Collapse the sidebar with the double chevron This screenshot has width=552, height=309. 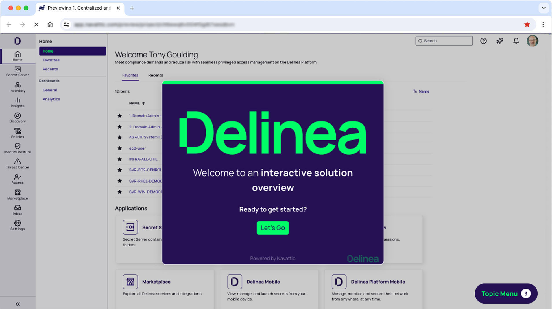(x=18, y=304)
